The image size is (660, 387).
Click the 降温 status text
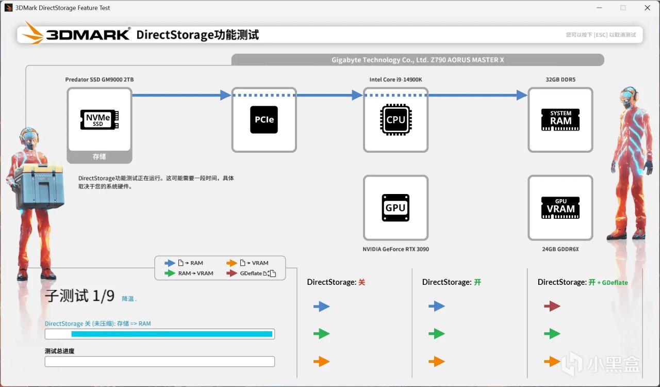[129, 299]
